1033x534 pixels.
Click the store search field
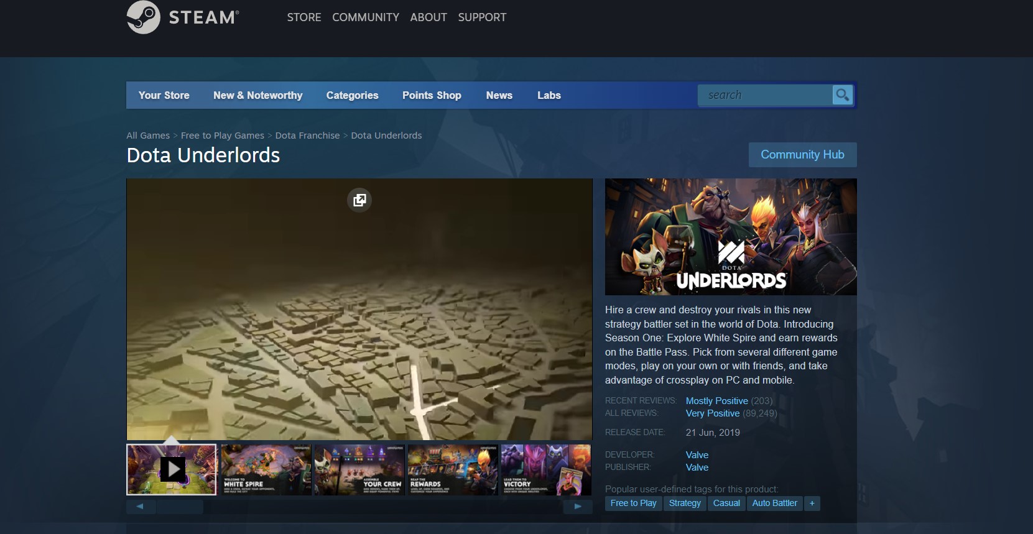tap(765, 95)
